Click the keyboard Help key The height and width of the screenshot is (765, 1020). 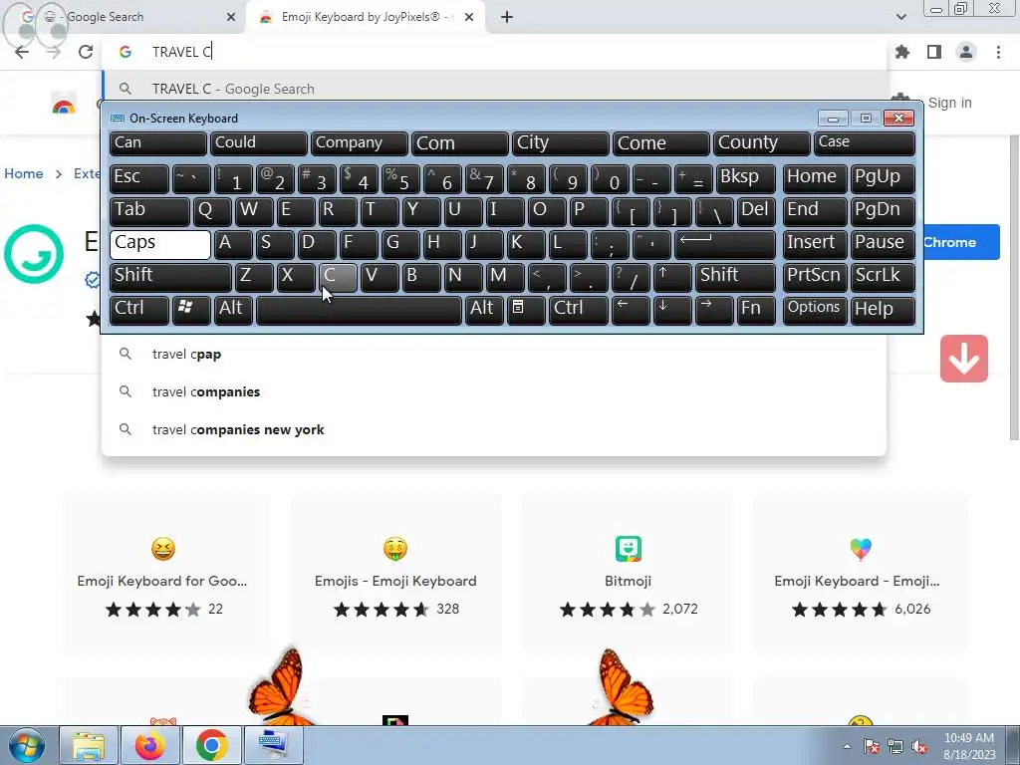pos(883,310)
